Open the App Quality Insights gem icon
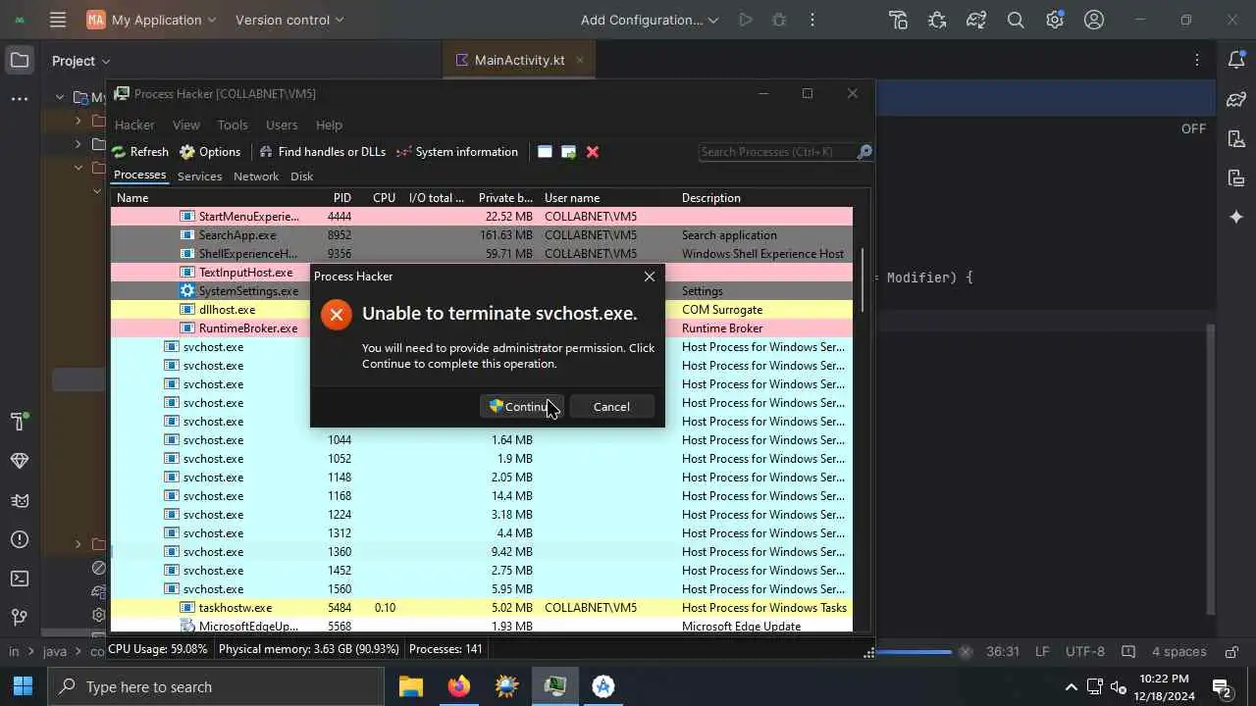Image resolution: width=1256 pixels, height=706 pixels. tap(20, 461)
